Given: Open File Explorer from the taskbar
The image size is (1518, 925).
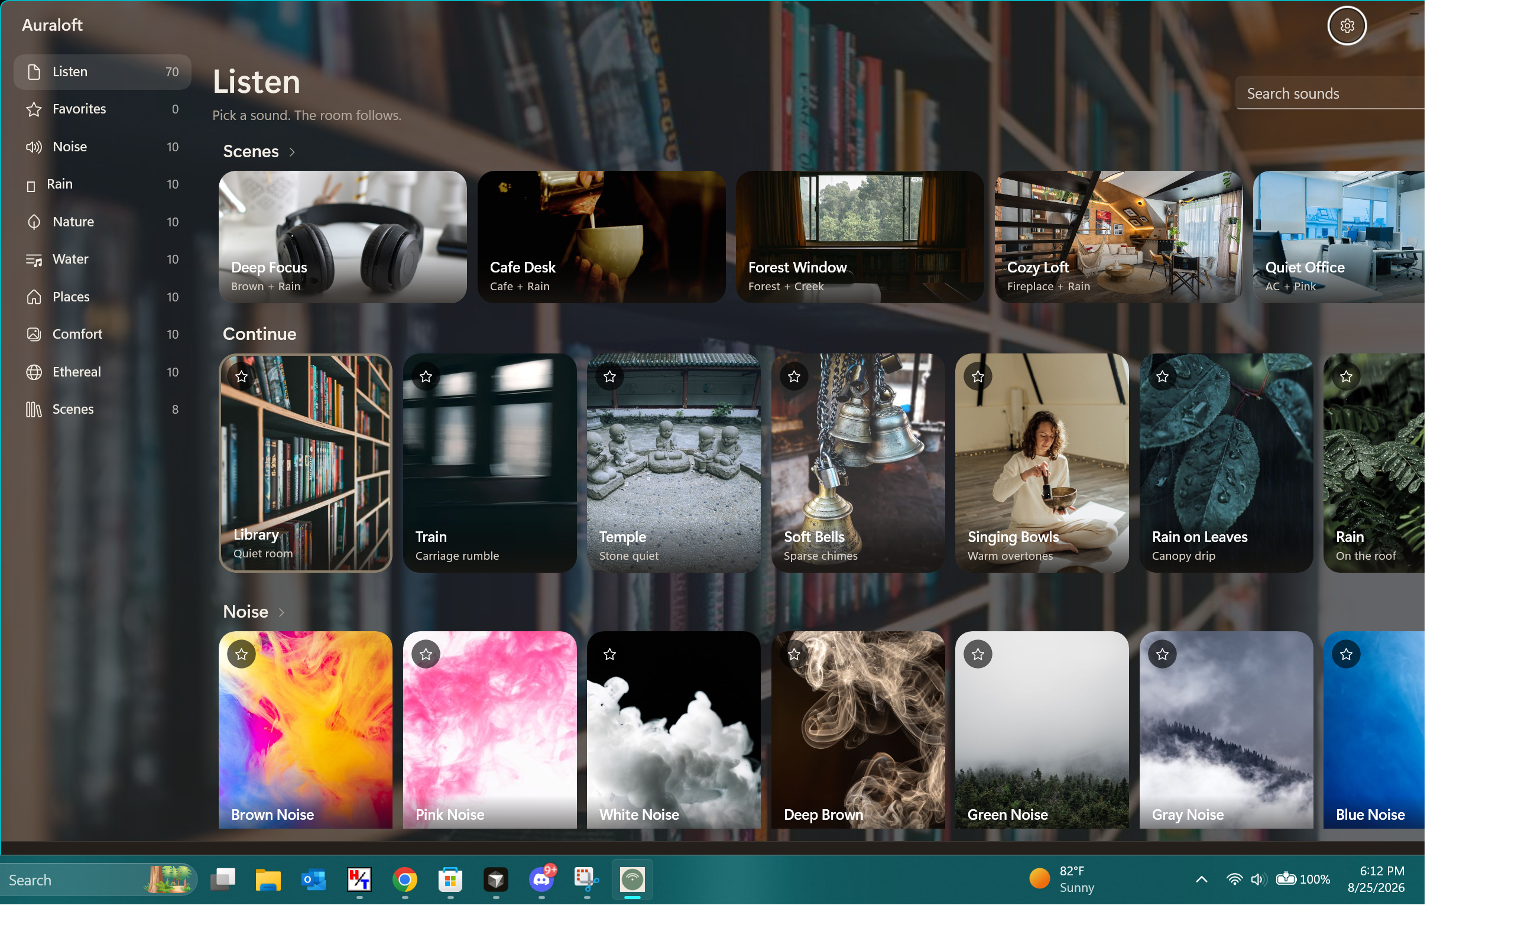Looking at the screenshot, I should pyautogui.click(x=268, y=879).
